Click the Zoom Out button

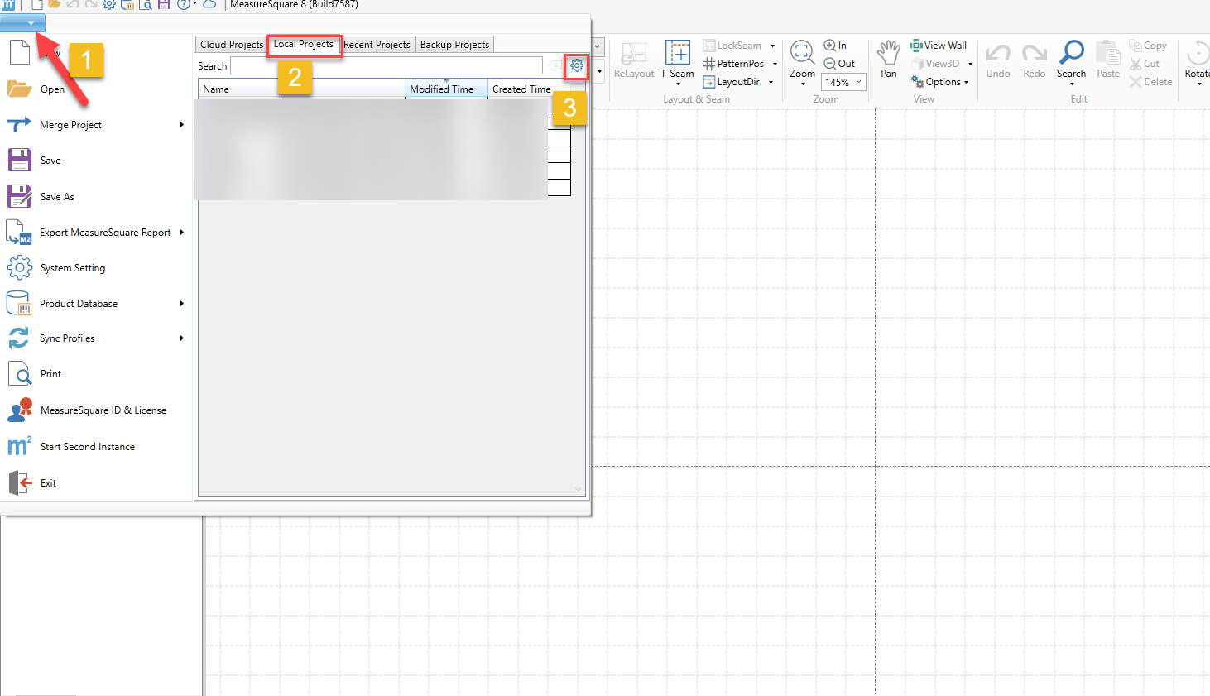839,64
